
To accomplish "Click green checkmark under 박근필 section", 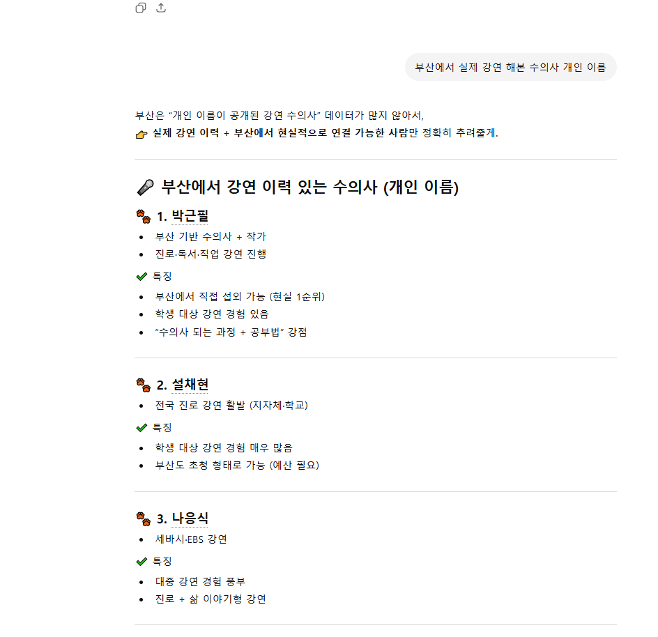I will click(141, 276).
